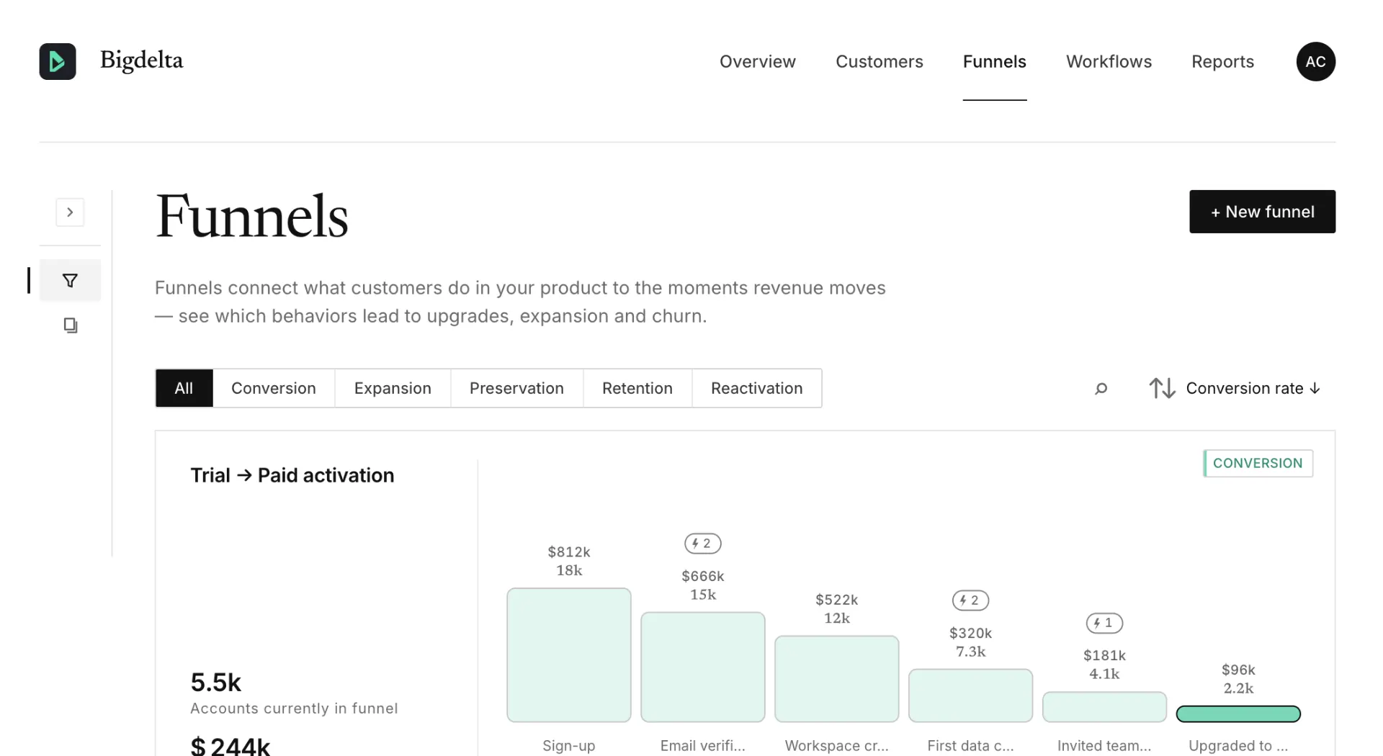1383x756 pixels.
Task: Filter by the Conversion tab
Action: [273, 388]
